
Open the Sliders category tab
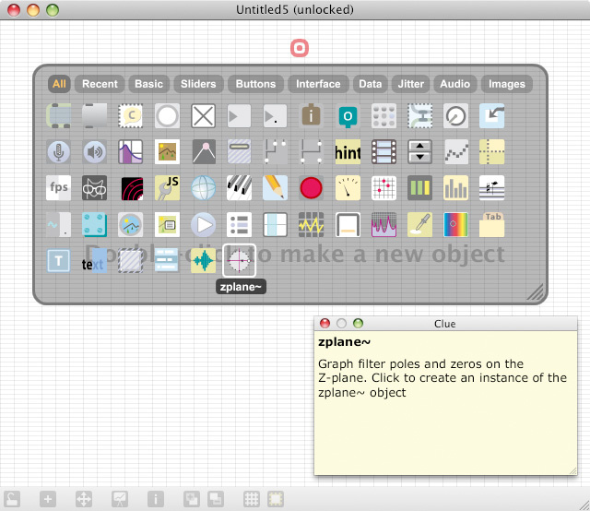[198, 84]
